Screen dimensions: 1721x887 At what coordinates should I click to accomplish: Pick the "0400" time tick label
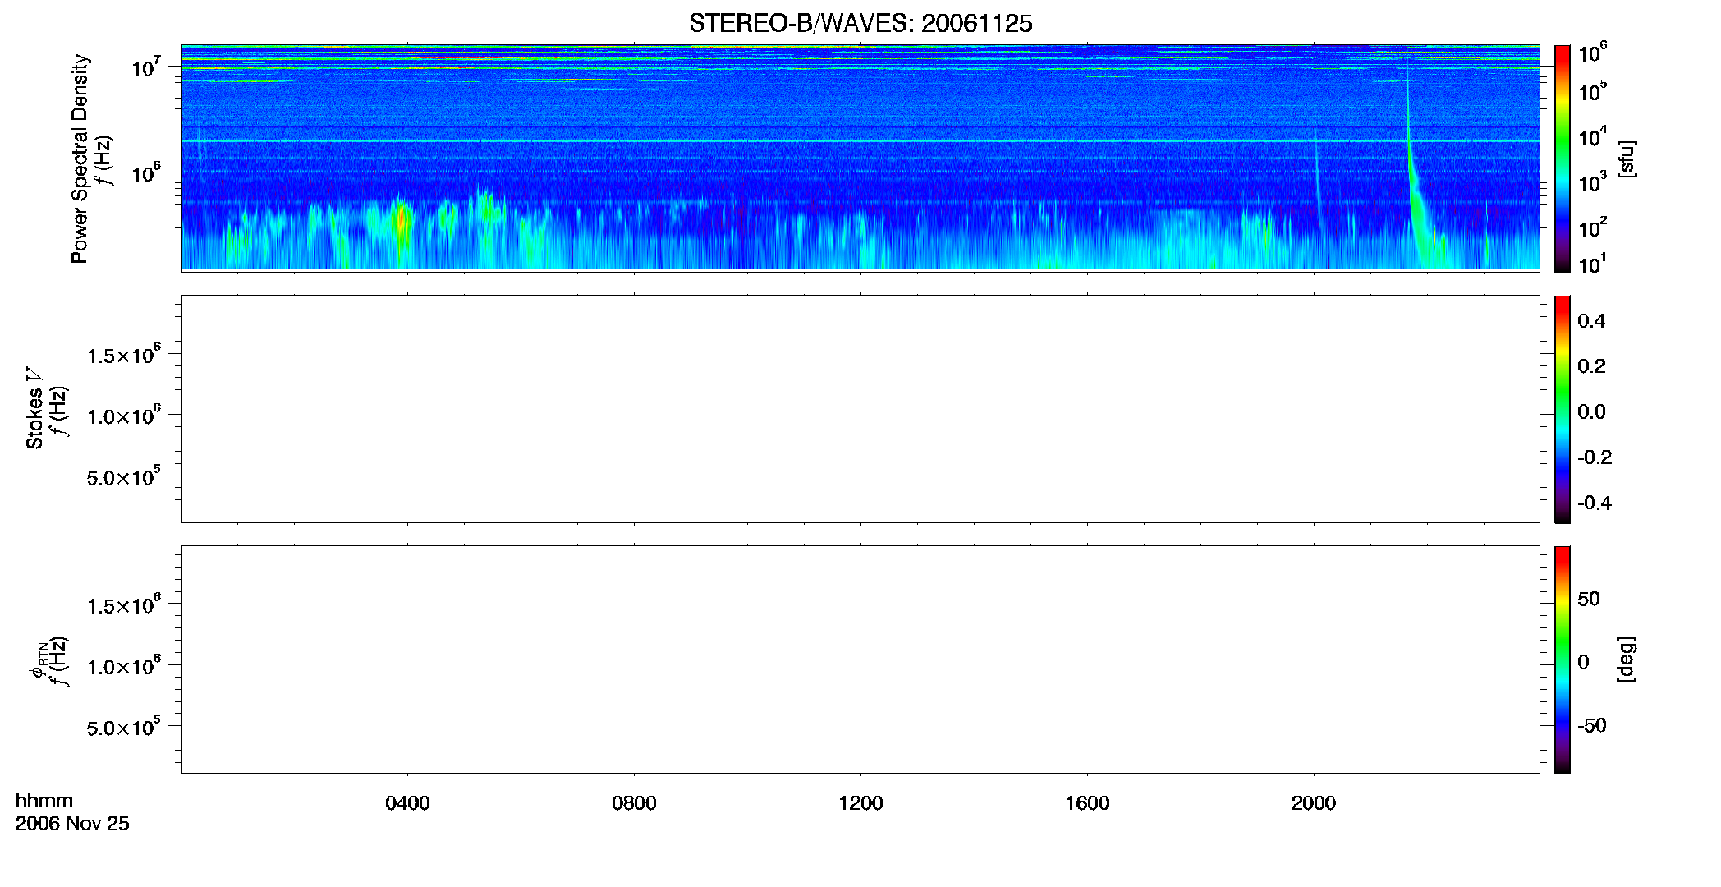(407, 803)
